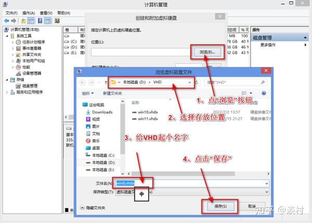Expand the 服务和应用程序 node

(7, 92)
